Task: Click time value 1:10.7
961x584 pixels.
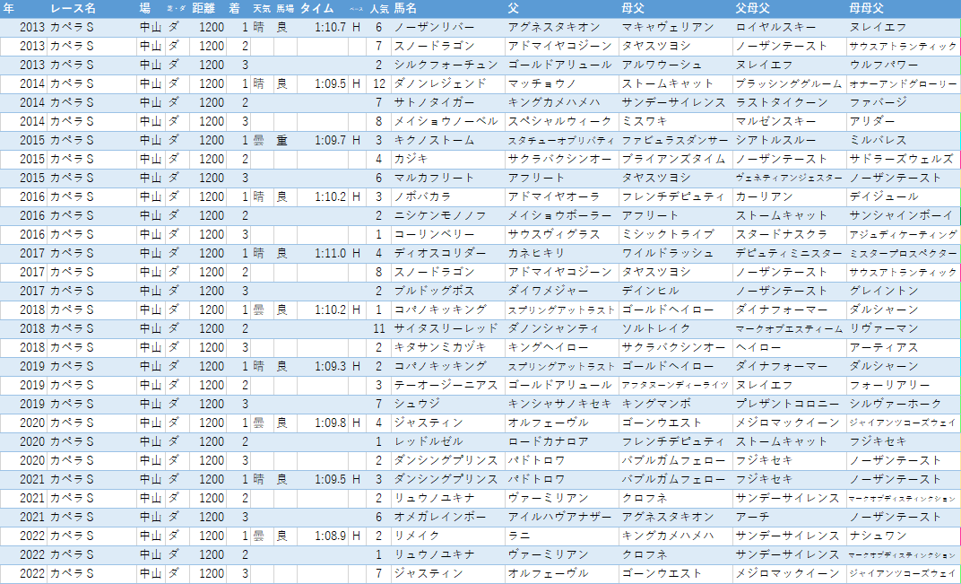Action: pos(330,27)
